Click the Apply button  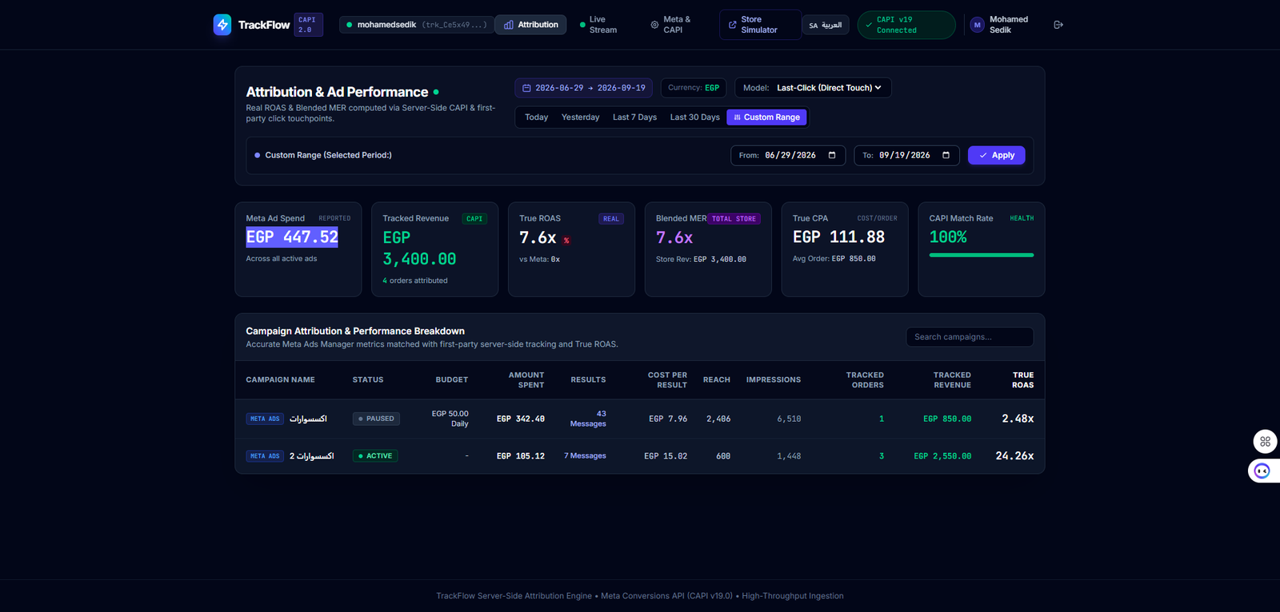996,155
